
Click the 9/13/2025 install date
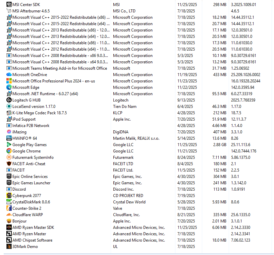pos(186,100)
